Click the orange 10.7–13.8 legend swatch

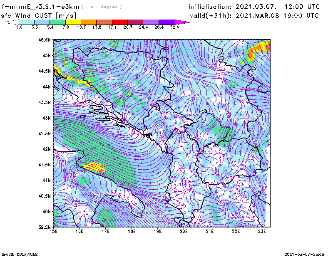89,22
